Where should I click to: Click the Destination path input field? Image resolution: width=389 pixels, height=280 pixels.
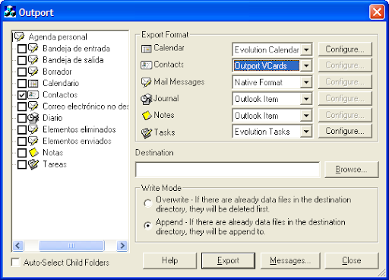pyautogui.click(x=227, y=170)
